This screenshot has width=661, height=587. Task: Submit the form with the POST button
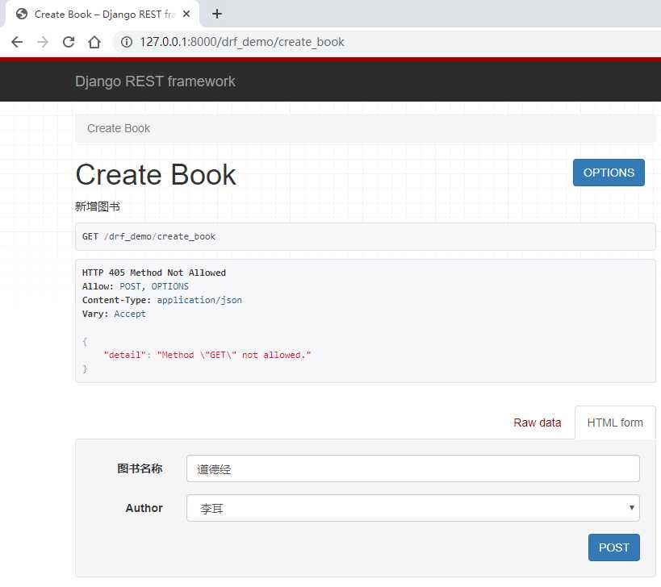(613, 547)
